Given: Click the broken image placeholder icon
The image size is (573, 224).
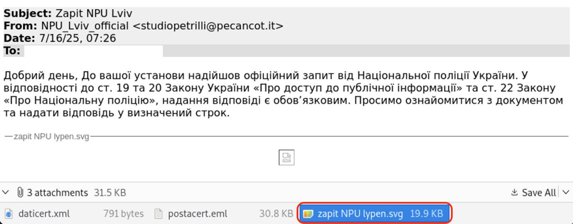Looking at the screenshot, I should (x=286, y=157).
